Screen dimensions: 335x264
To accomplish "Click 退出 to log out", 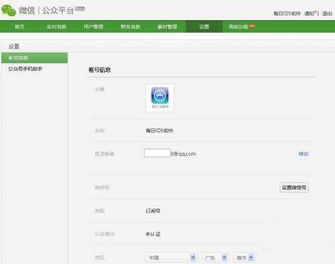I will pos(327,13).
